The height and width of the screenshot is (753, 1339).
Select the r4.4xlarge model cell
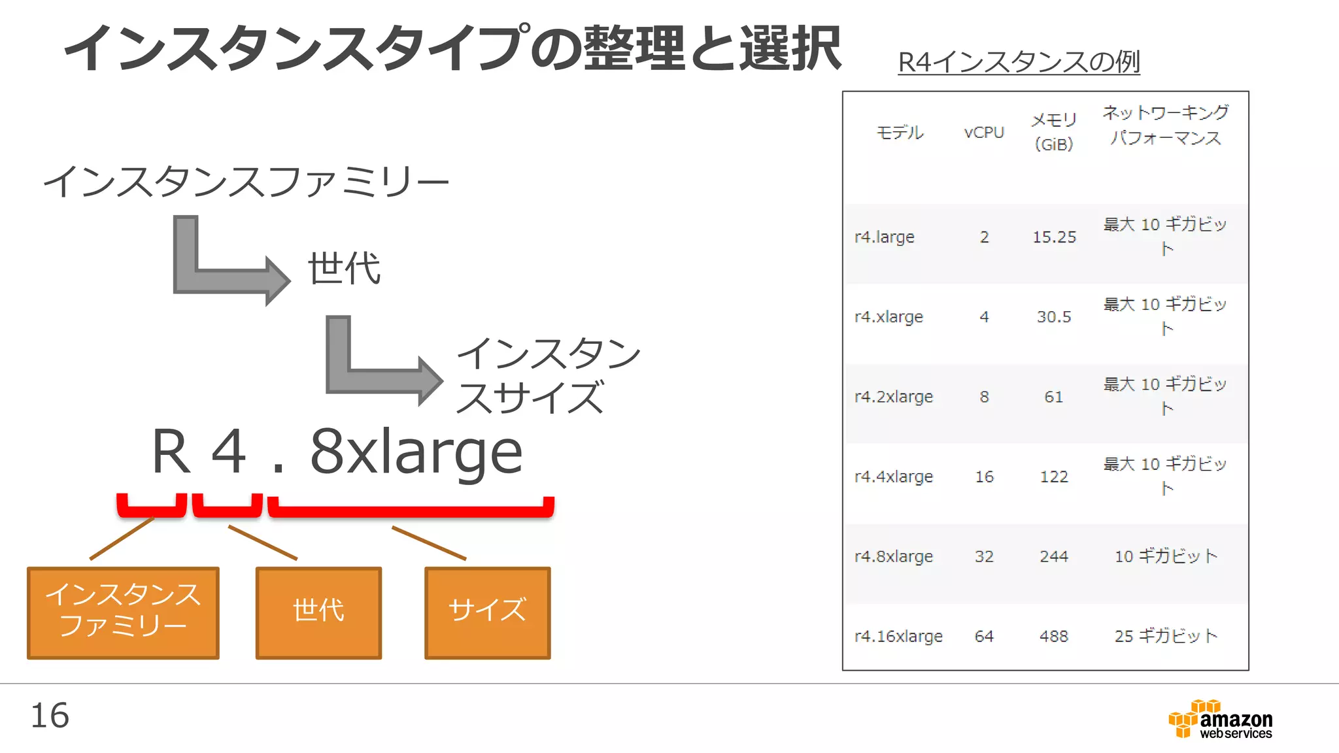tap(893, 477)
